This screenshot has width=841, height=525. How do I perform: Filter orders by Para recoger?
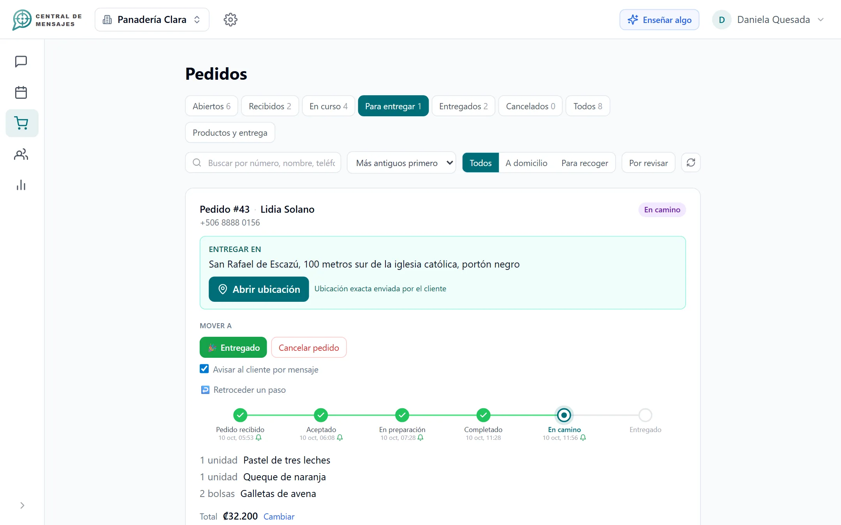(584, 163)
